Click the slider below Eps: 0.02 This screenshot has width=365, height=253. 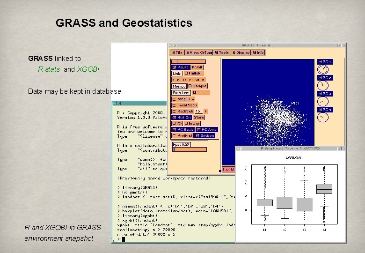point(190,149)
